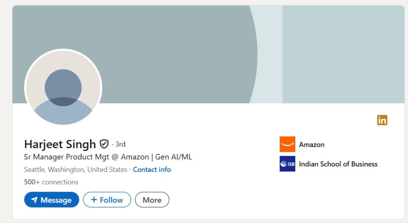
Task: Open the Amazon company name link
Action: (x=312, y=145)
